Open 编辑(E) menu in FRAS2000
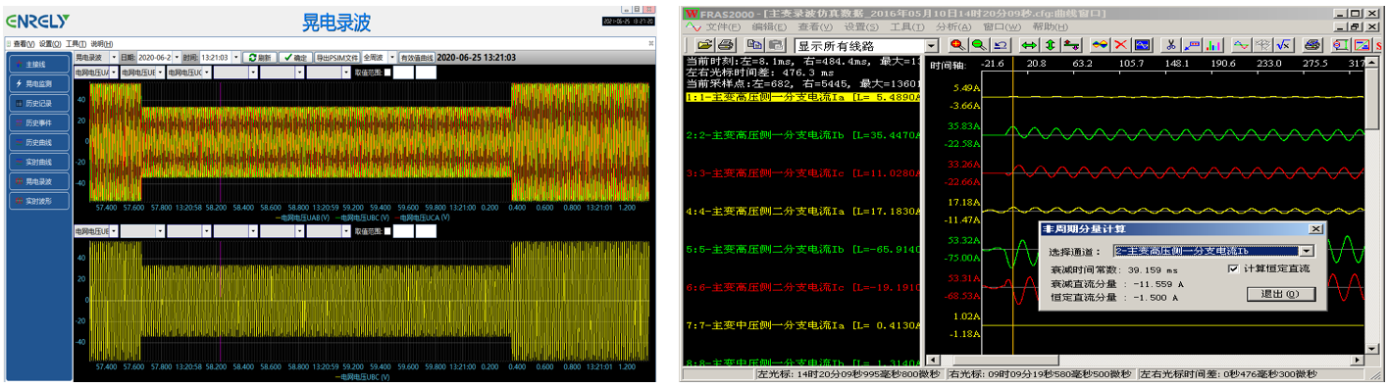The height and width of the screenshot is (387, 1388). [x=769, y=27]
